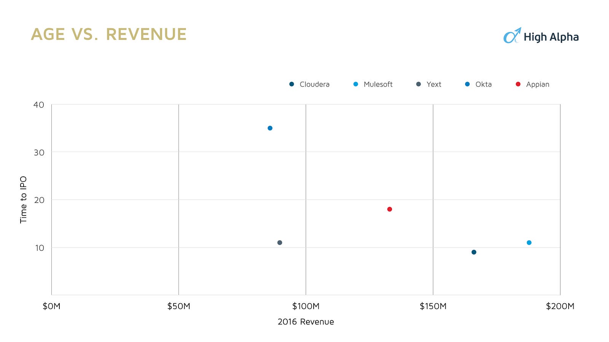Viewport: 609px width, 342px height.
Task: Click the $100M x-axis label
Action: pos(306,306)
